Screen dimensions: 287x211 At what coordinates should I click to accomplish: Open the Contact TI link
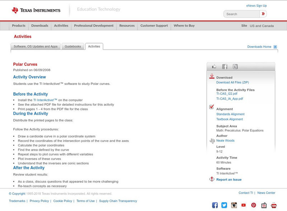tap(246, 193)
